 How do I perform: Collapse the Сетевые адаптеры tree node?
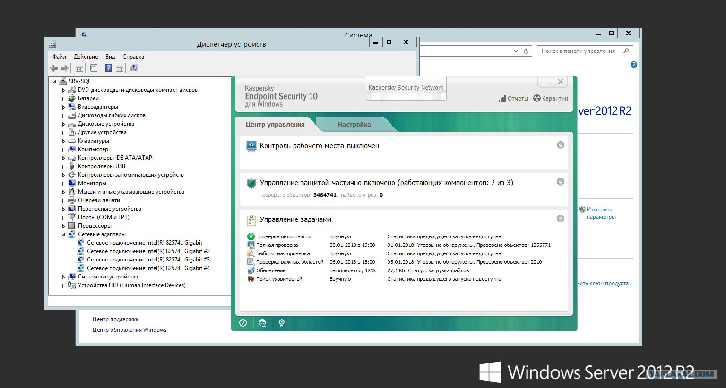click(x=63, y=235)
